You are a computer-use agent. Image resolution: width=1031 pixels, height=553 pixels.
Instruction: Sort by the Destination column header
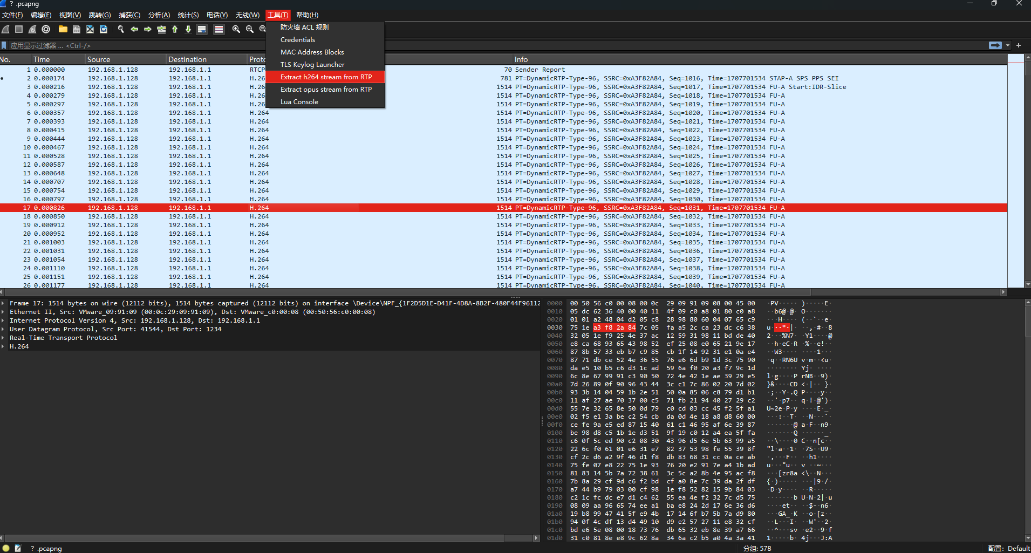[207, 59]
